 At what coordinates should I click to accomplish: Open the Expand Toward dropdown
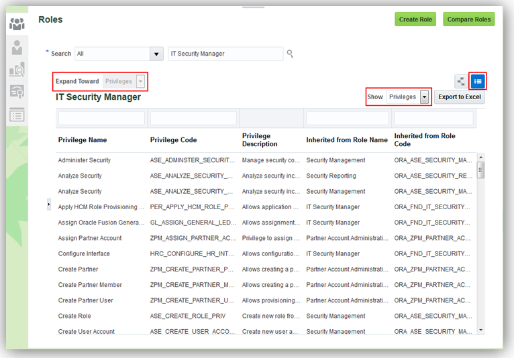point(140,81)
